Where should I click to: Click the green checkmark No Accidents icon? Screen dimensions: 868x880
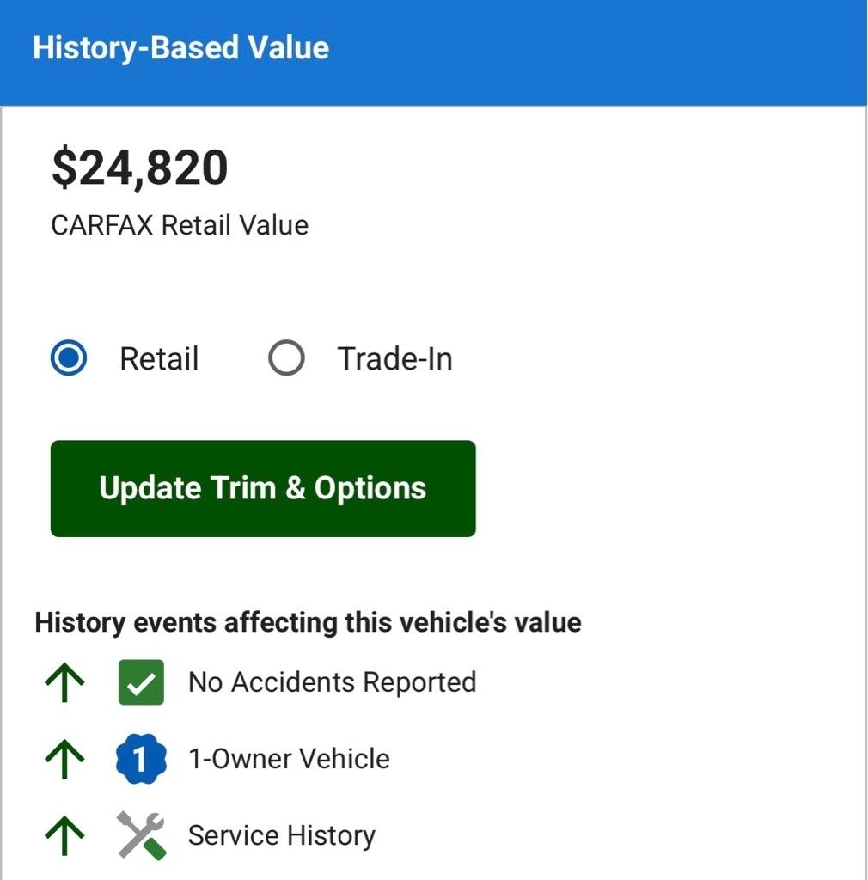(x=142, y=681)
